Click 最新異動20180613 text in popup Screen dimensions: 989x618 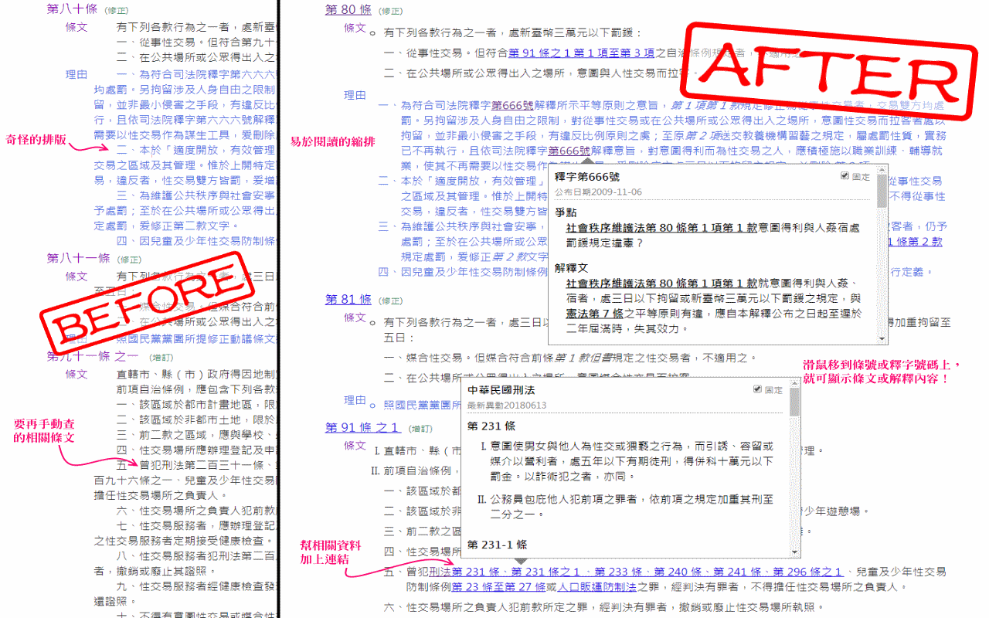pyautogui.click(x=507, y=405)
